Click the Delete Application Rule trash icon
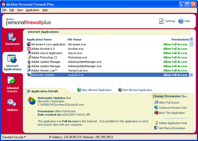Screen dimensions: 198x141 156,123
